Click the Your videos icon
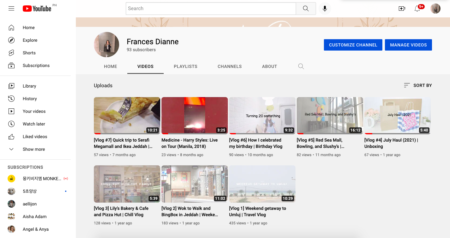 click(x=11, y=111)
